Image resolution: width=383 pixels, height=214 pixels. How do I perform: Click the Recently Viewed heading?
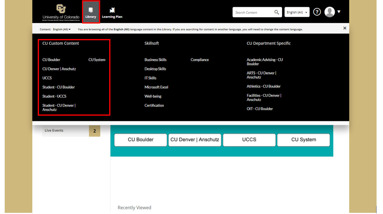point(134,208)
